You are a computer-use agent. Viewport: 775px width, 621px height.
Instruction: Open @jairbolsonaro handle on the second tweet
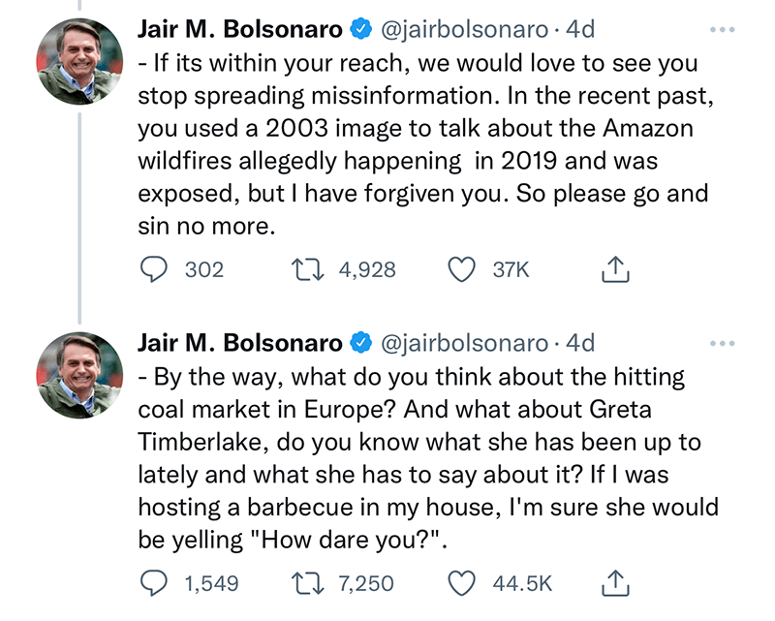click(x=465, y=343)
